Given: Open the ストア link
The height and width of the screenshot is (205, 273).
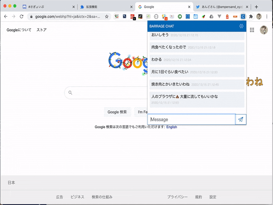Looking at the screenshot, I should pyautogui.click(x=41, y=30).
